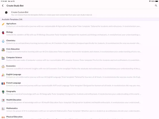Select the Civic Education building icon

(x=3, y=49)
